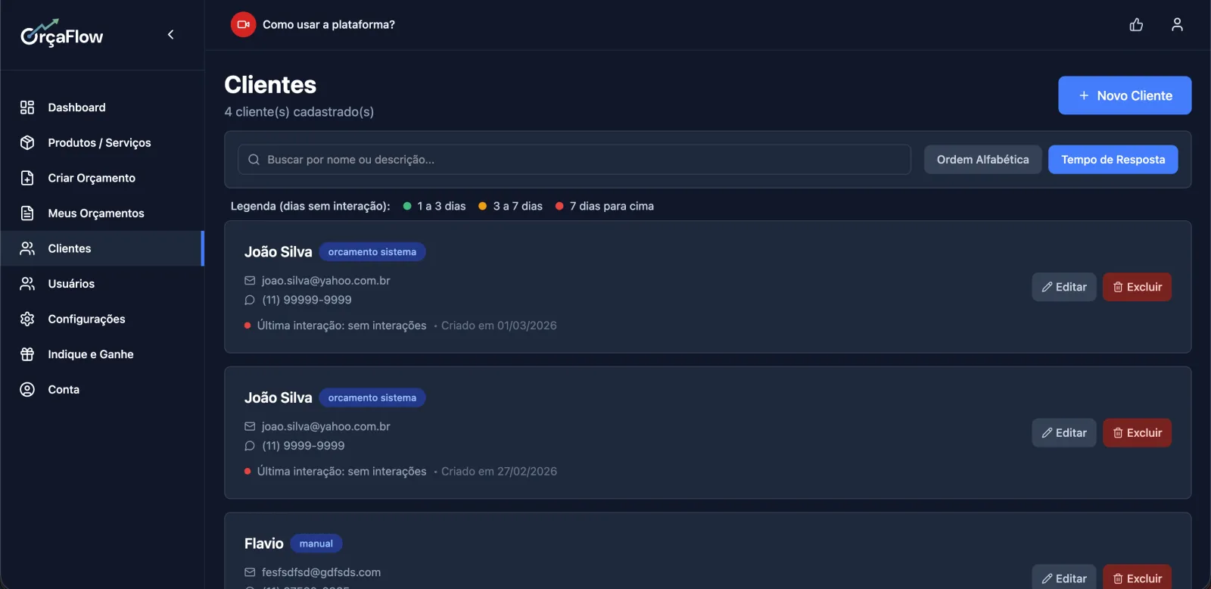Go to Meus Orçamentos
This screenshot has height=589, width=1211.
pyautogui.click(x=102, y=213)
